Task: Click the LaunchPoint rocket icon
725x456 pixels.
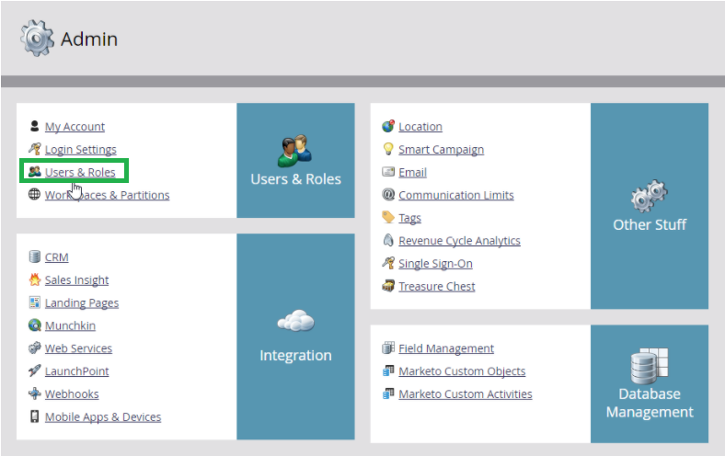Action: [34, 370]
